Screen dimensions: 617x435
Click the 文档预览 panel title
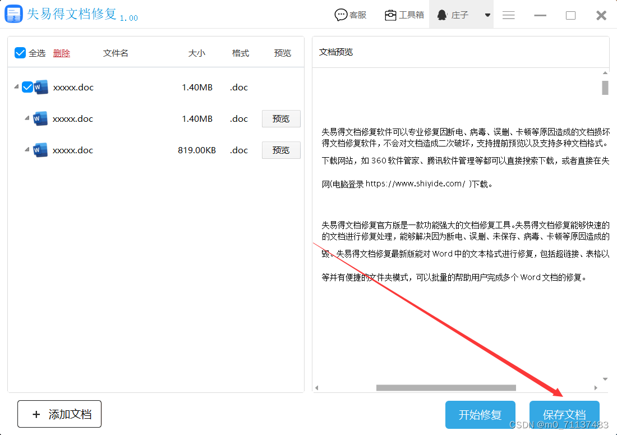coord(336,52)
